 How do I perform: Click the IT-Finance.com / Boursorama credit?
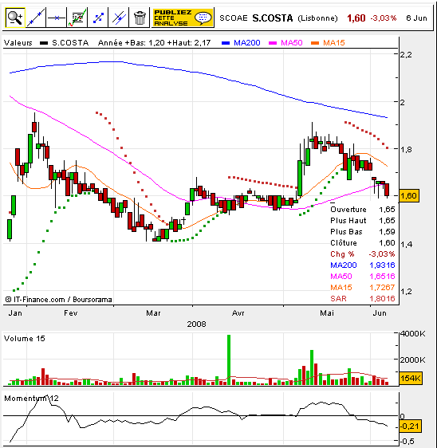(58, 300)
